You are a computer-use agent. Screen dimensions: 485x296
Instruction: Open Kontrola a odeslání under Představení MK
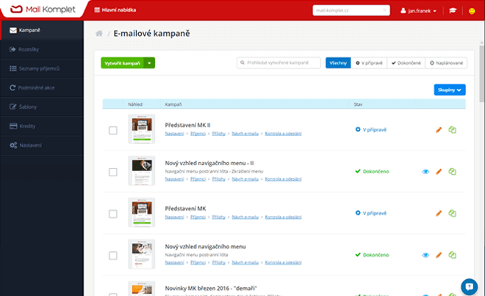tap(283, 217)
